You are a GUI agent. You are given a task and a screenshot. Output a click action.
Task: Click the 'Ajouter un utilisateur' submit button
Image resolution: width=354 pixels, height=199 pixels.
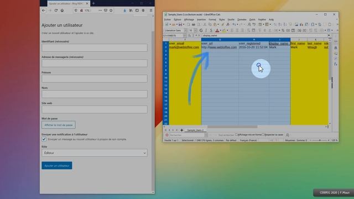click(57, 166)
